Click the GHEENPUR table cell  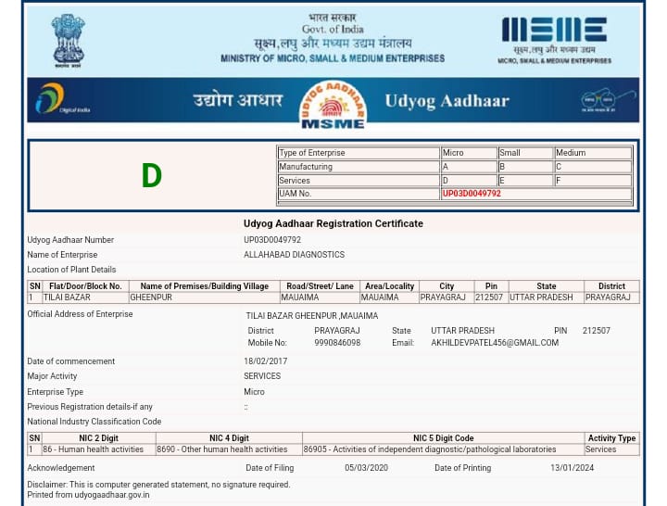(204, 297)
